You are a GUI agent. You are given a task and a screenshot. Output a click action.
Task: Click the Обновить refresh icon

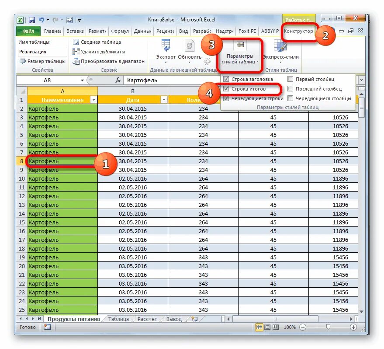[x=189, y=45]
